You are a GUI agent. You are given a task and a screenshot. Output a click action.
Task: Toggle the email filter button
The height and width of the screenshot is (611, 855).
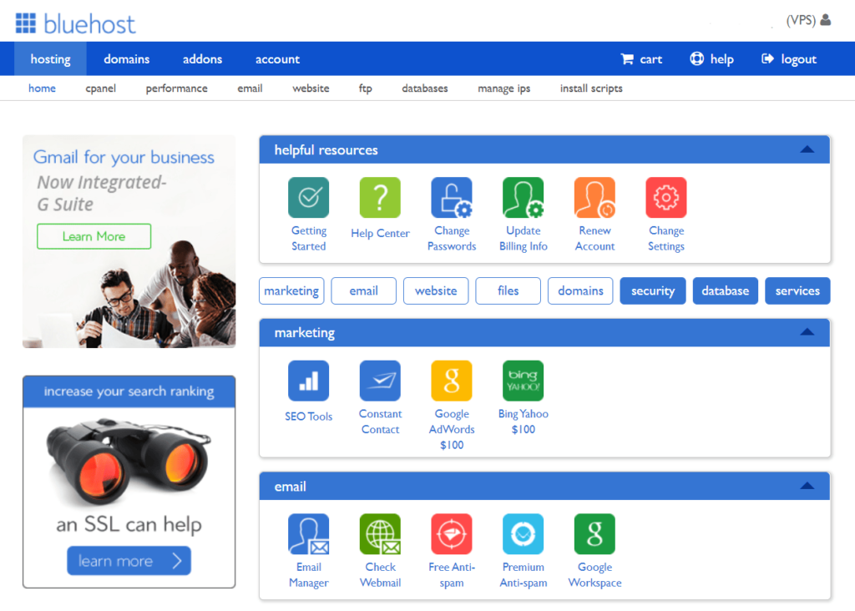[x=364, y=290]
